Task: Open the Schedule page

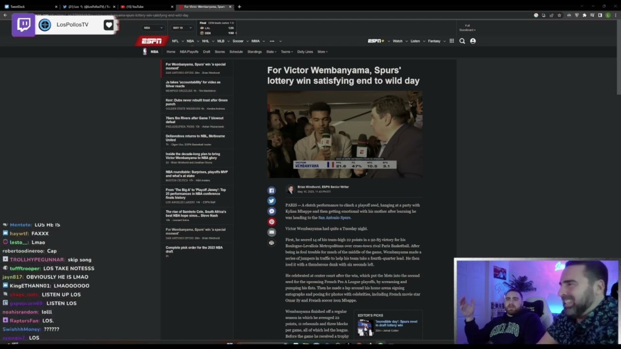Action: click(236, 52)
